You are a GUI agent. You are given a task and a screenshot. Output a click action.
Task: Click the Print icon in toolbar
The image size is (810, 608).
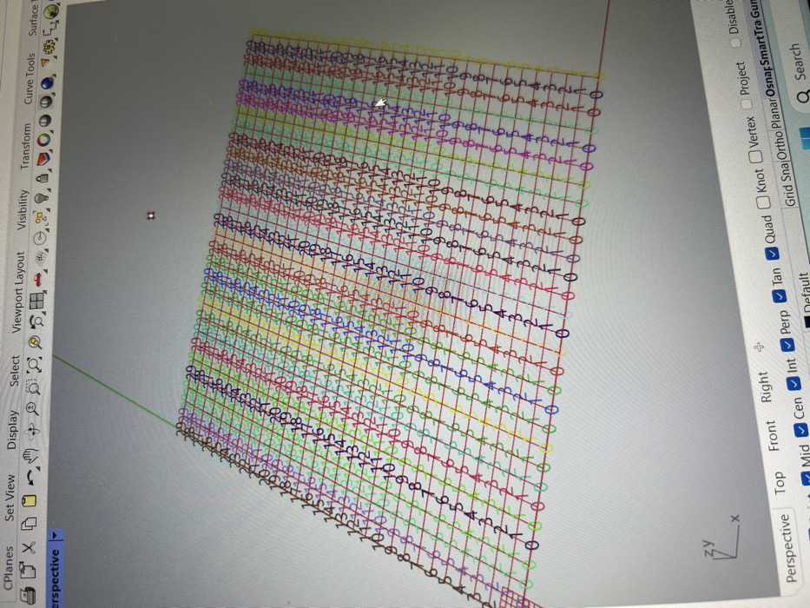pyautogui.click(x=30, y=596)
